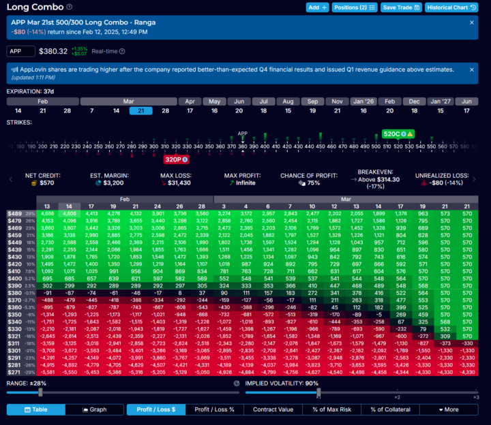491x425 pixels.
Task: Select the % of Max Risk tab
Action: [331, 409]
